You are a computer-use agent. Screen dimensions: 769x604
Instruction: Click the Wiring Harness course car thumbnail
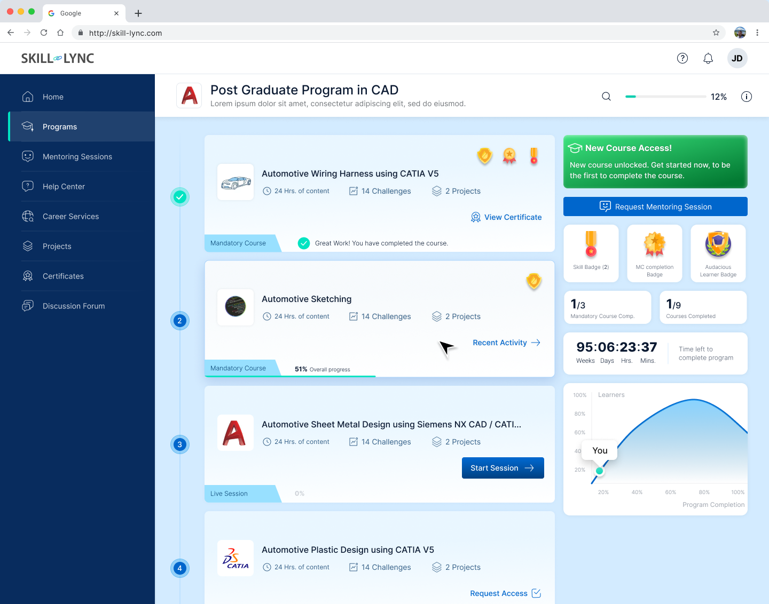coord(236,182)
